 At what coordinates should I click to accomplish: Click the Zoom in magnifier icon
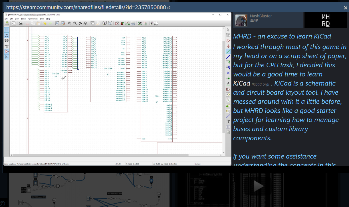pyautogui.click(x=69, y=23)
